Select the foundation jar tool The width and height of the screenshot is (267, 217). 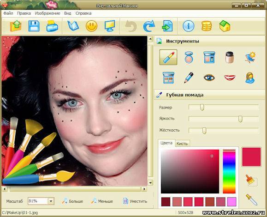pyautogui.click(x=230, y=57)
